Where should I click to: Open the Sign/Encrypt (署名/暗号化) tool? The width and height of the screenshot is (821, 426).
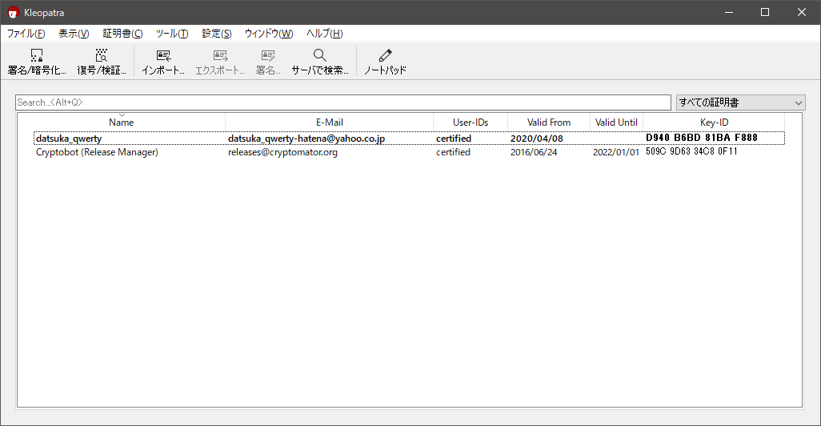click(x=37, y=62)
